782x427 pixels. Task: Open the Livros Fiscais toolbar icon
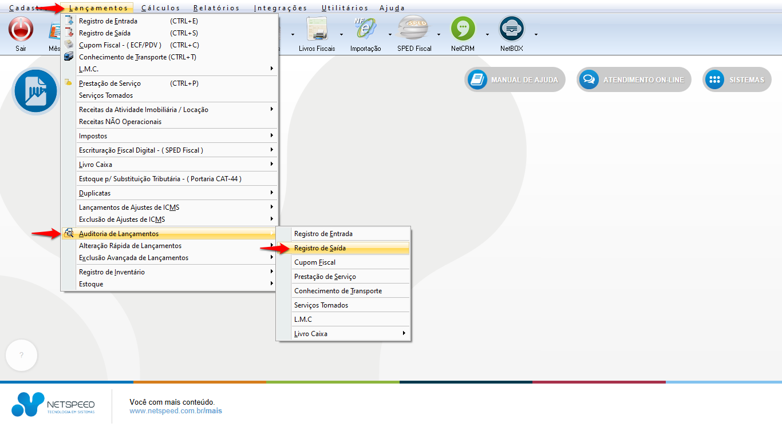pos(317,30)
